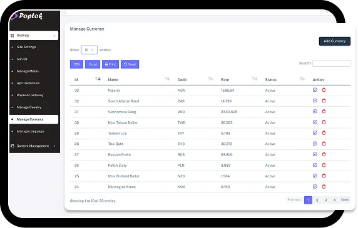The image size is (358, 228).
Task: Reset the table with the Reset button
Action: point(130,64)
